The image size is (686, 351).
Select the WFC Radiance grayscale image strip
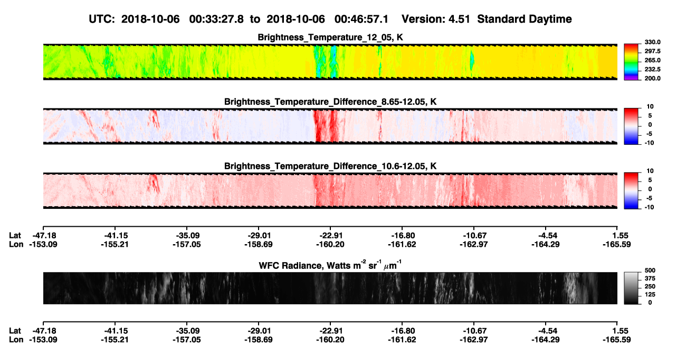[x=330, y=288]
